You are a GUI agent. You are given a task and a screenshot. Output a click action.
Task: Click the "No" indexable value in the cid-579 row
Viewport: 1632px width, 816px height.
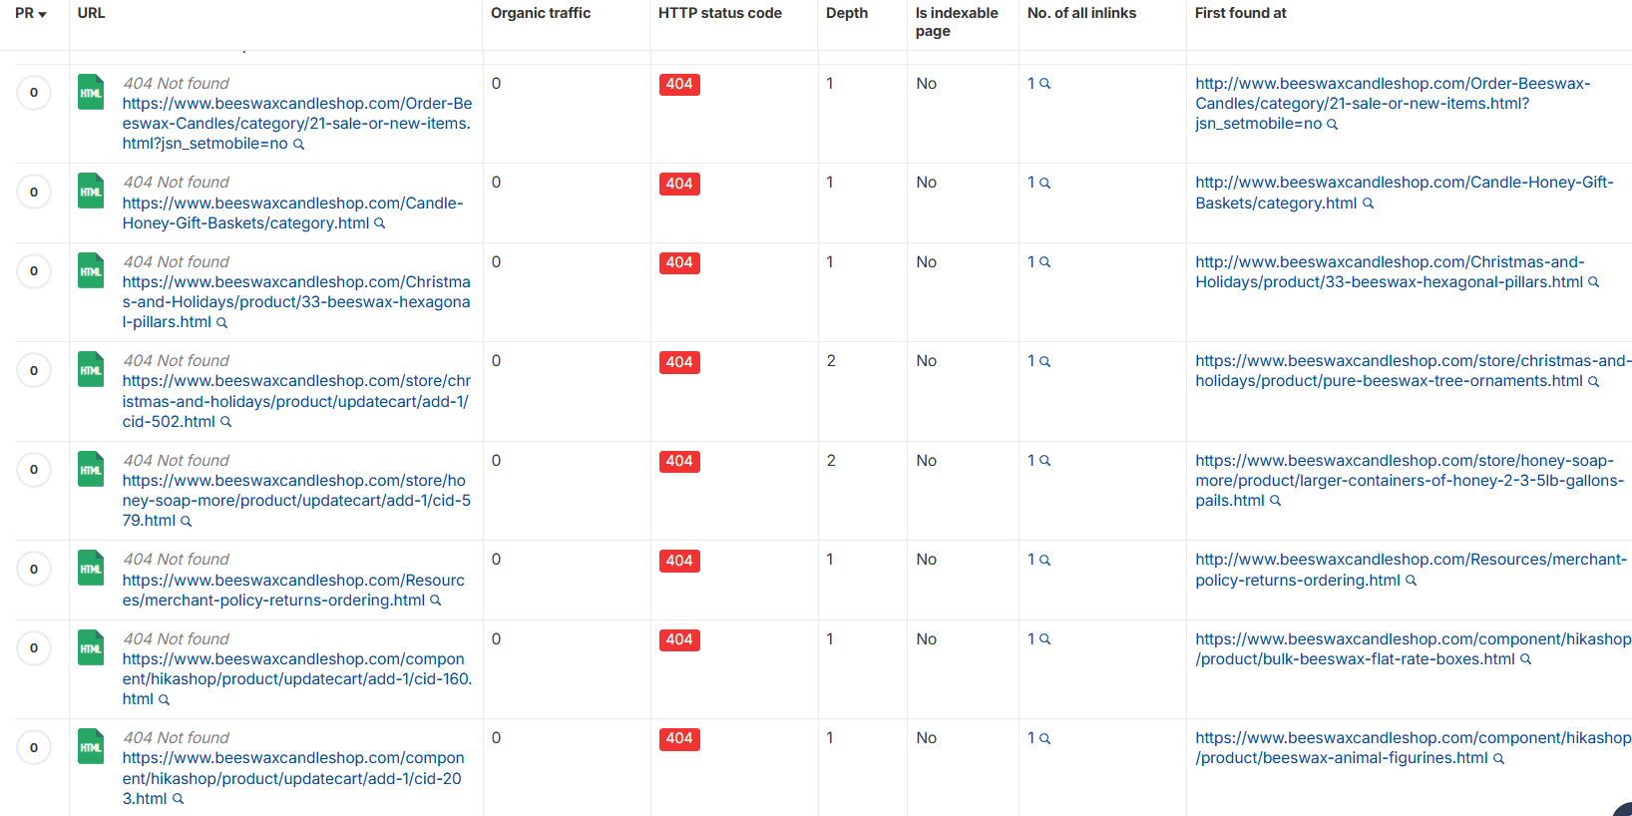[x=927, y=461]
